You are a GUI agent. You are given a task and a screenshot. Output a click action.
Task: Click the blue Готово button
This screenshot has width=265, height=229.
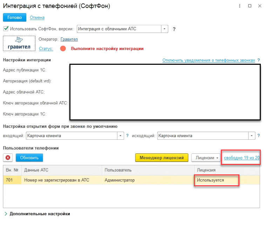coord(14,18)
